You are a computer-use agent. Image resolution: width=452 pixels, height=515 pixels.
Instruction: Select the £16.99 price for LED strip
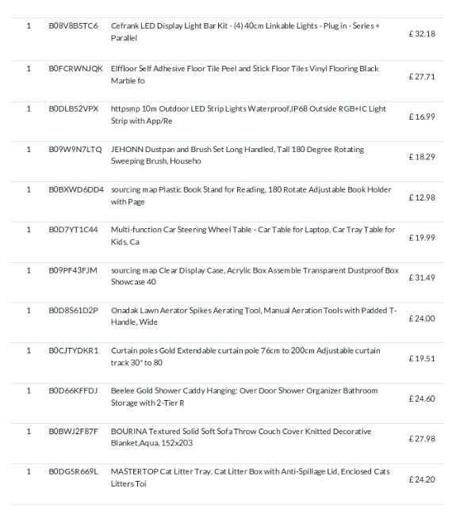422,116
